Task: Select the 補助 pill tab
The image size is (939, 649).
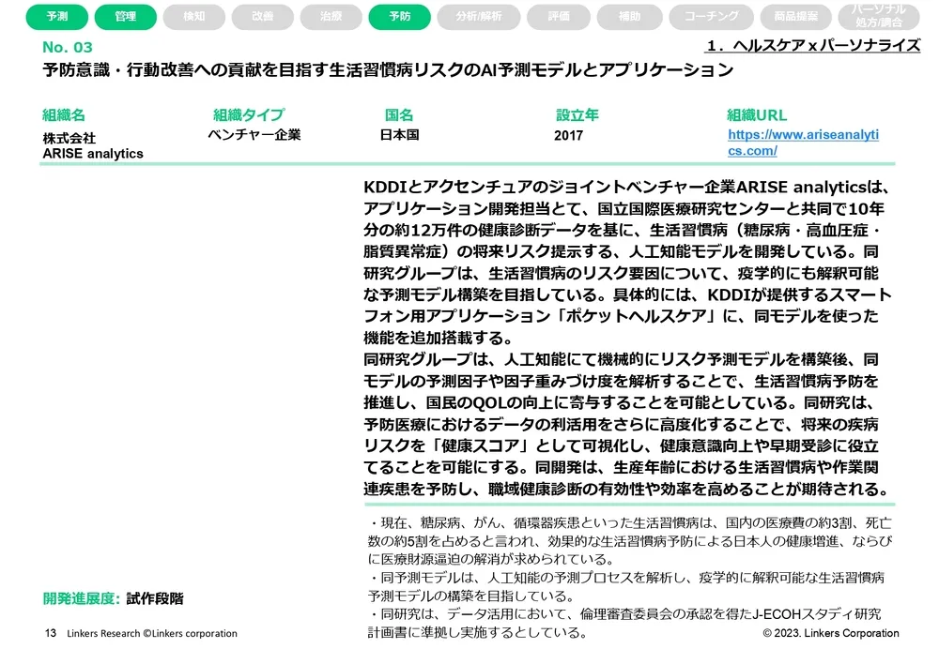Action: [629, 17]
